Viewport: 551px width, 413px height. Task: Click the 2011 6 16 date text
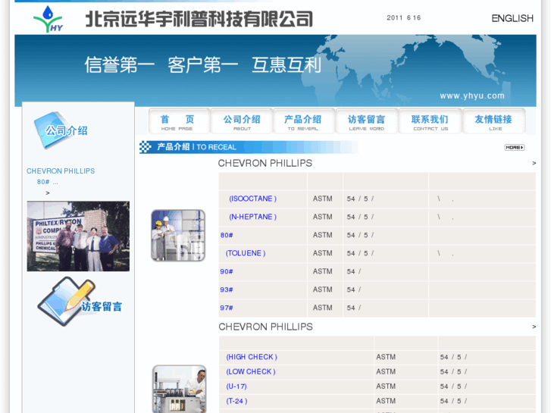click(404, 17)
